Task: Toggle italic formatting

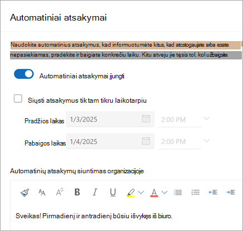Action: click(x=95, y=192)
